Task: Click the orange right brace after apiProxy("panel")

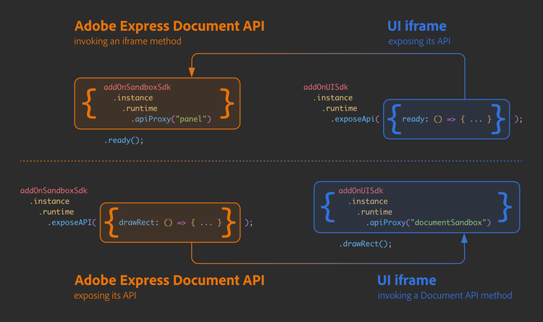Action: [x=227, y=103]
